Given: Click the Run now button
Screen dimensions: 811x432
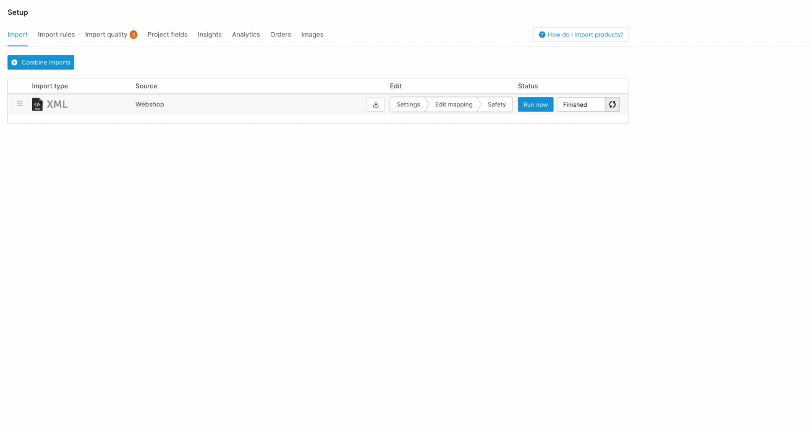Looking at the screenshot, I should 535,104.
